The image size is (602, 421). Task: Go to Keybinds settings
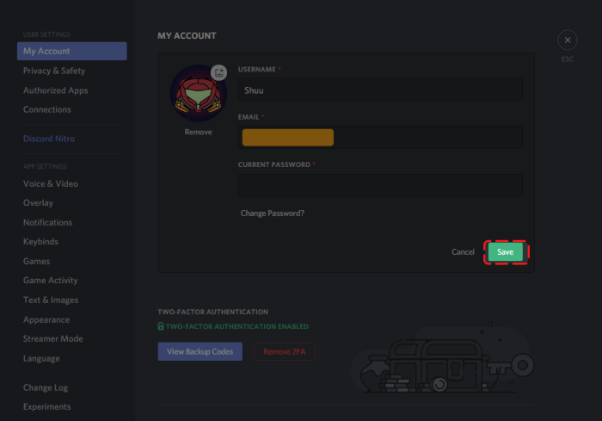[x=40, y=242]
